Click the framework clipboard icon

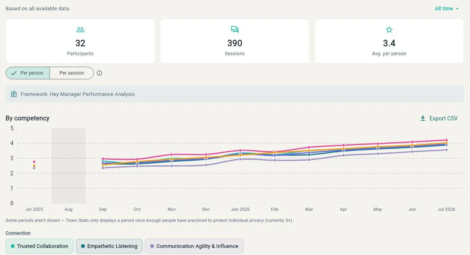[x=14, y=94]
